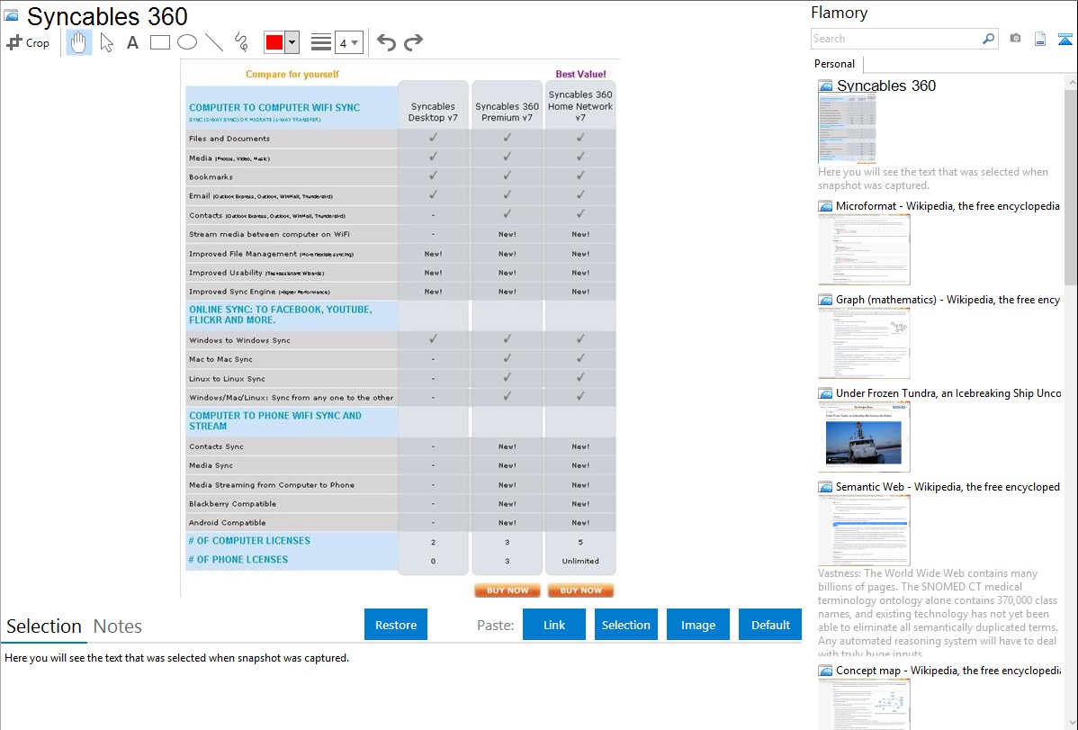Click the paste Selection button
The width and height of the screenshot is (1078, 730).
[625, 625]
